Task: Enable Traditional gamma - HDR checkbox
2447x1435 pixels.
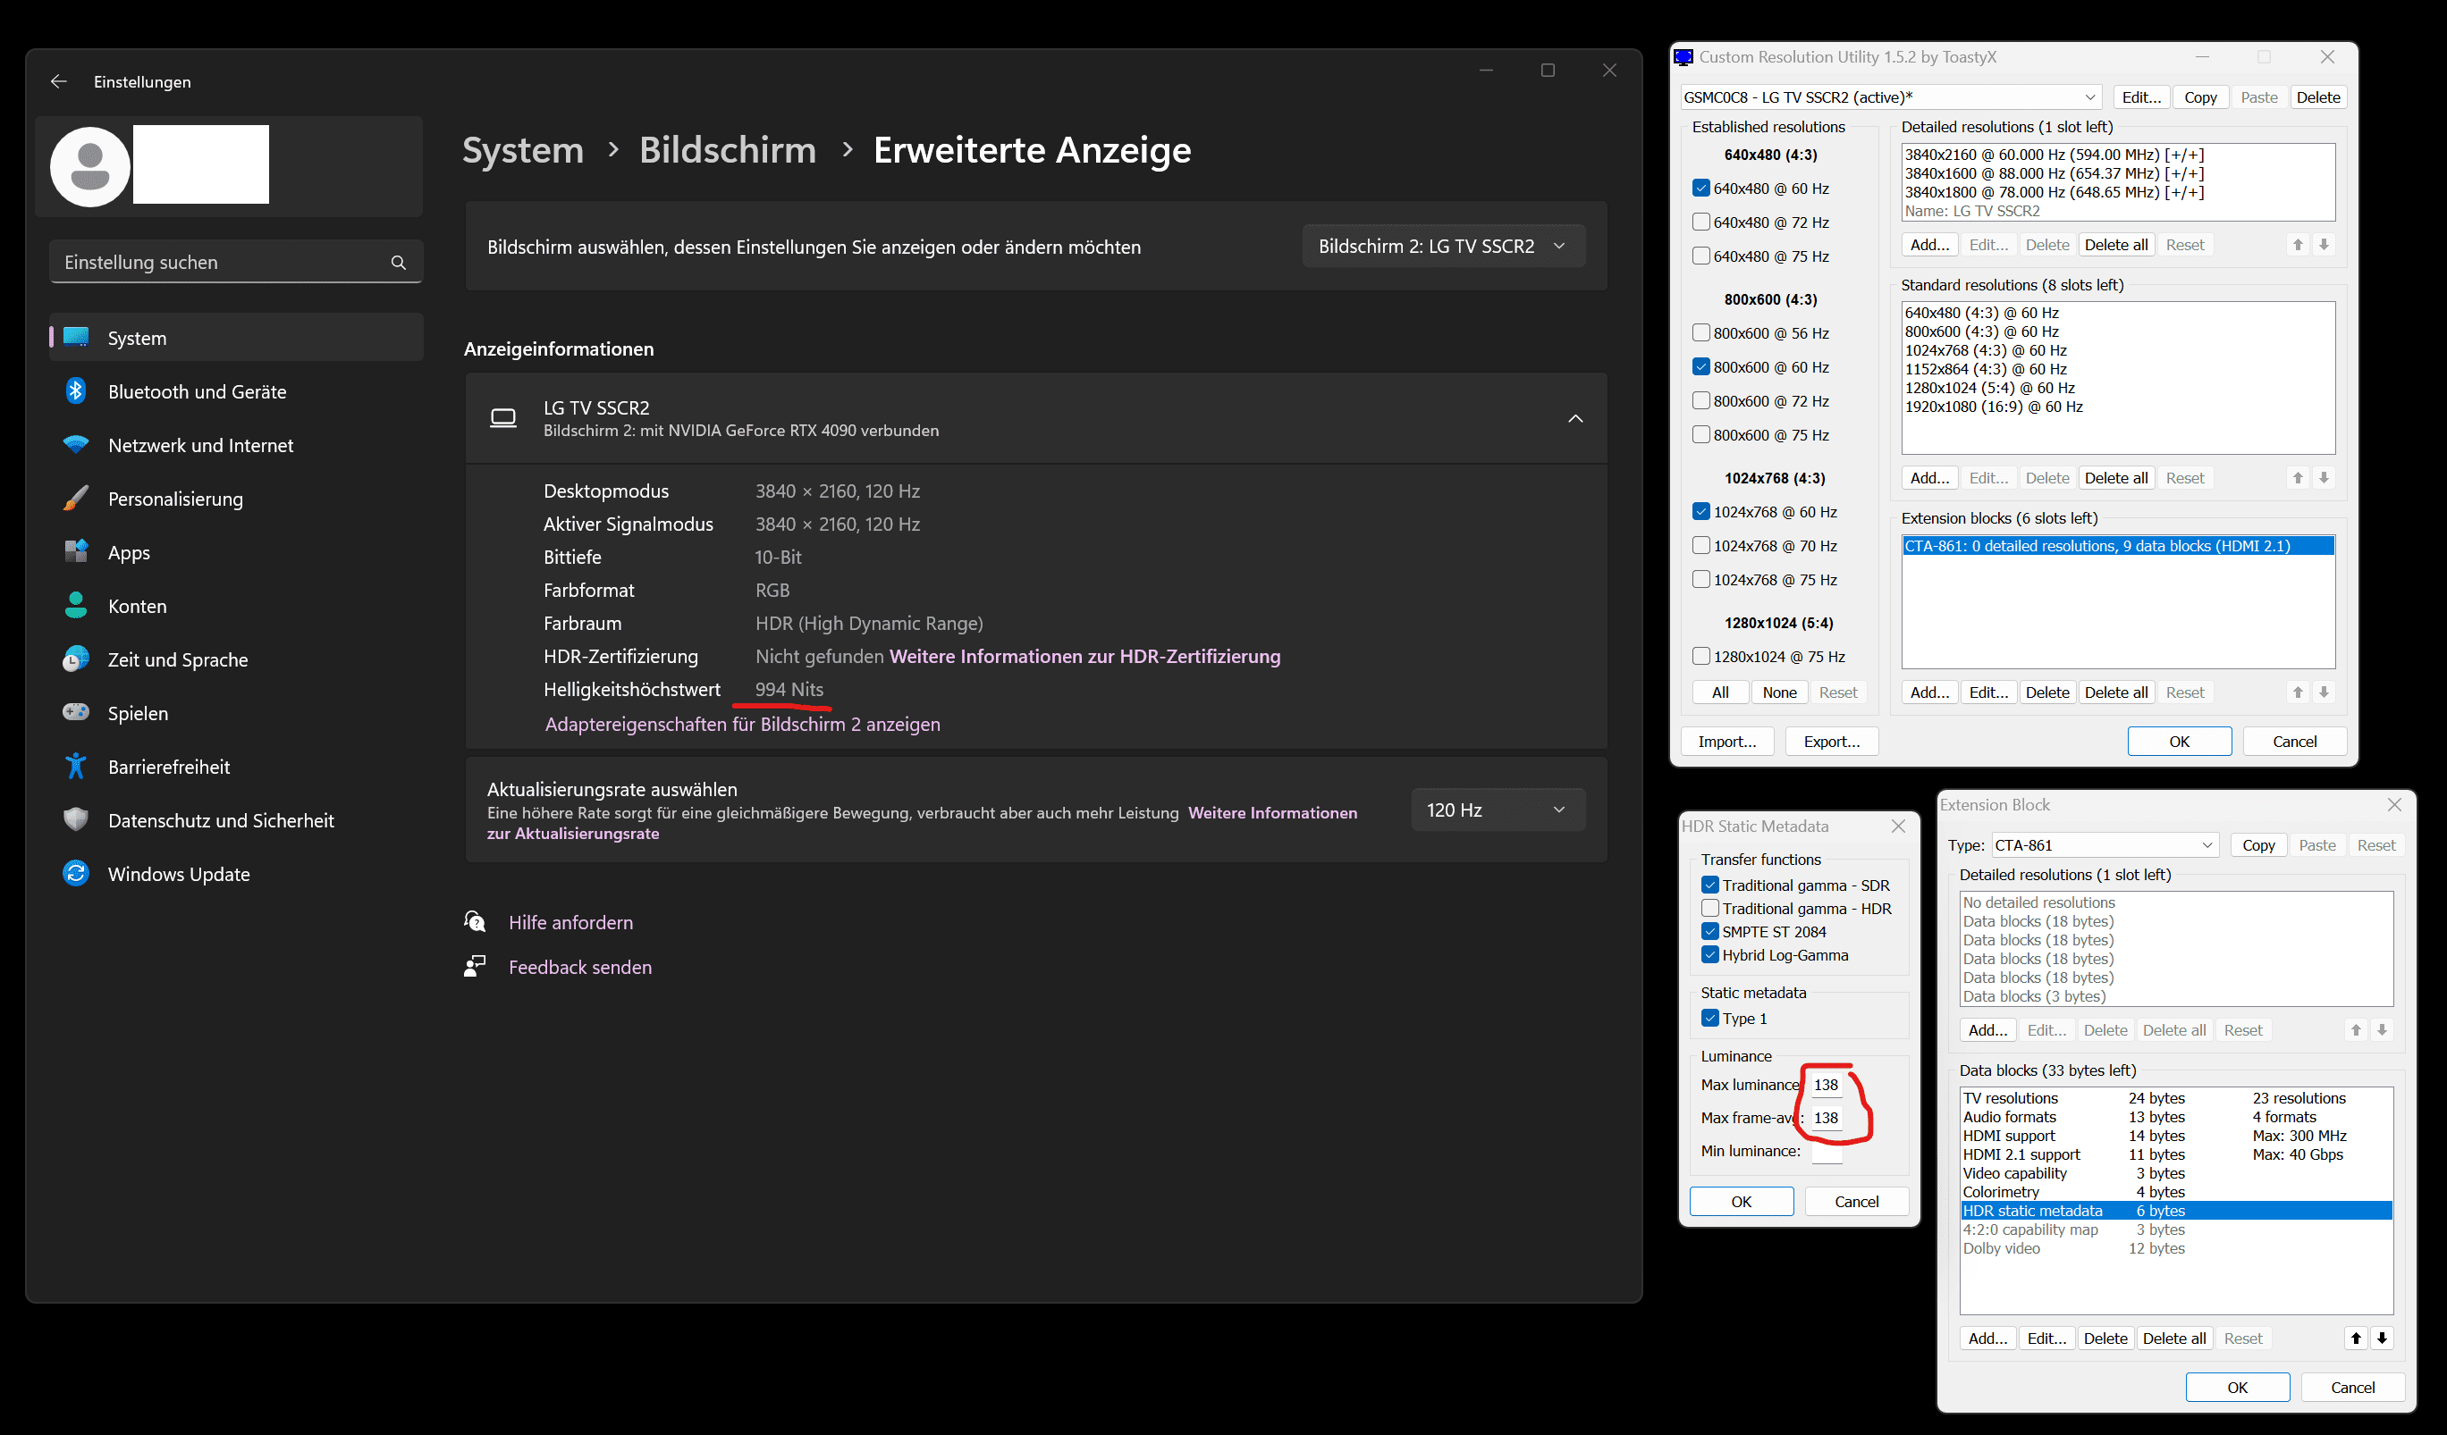Action: pyautogui.click(x=1710, y=908)
